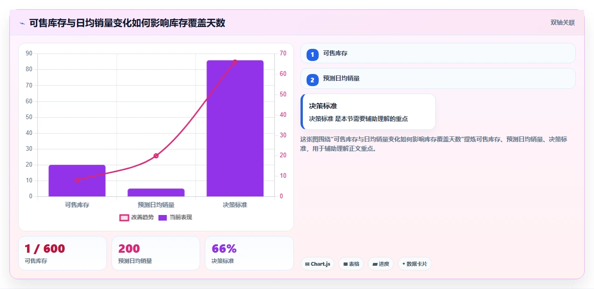Click the 可售库存 bar in chart
The height and width of the screenshot is (289, 594).
click(x=77, y=181)
